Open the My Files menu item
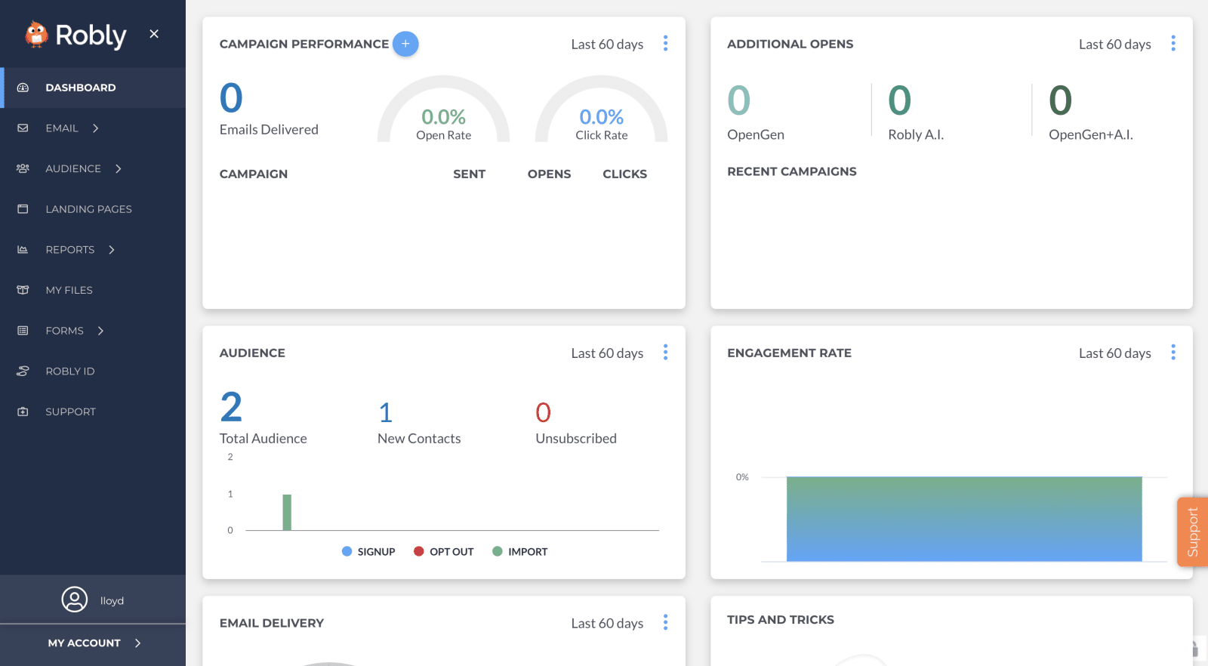The width and height of the screenshot is (1208, 666). [x=93, y=290]
